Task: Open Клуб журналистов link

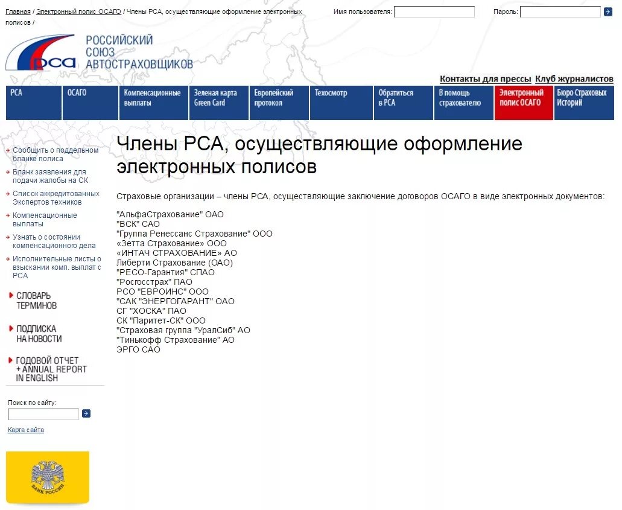Action: click(574, 79)
